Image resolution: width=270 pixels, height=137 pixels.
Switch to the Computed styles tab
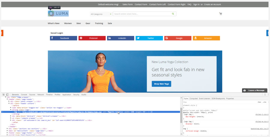point(193,98)
